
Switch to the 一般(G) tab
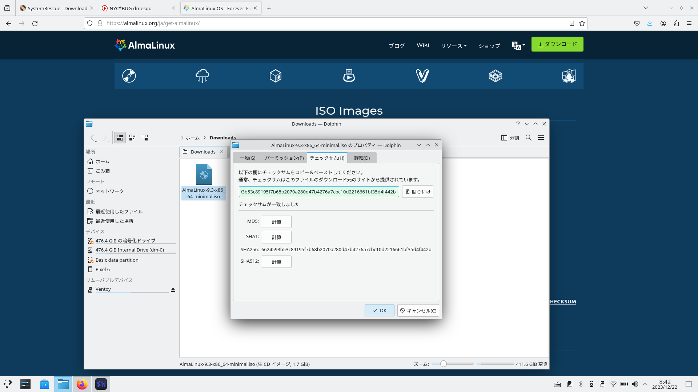pyautogui.click(x=247, y=158)
